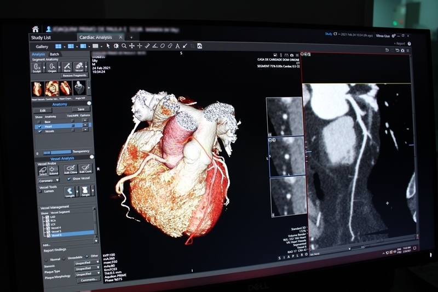Select the Sculpt segmentation tool
This screenshot has width=438, height=292.
click(37, 67)
